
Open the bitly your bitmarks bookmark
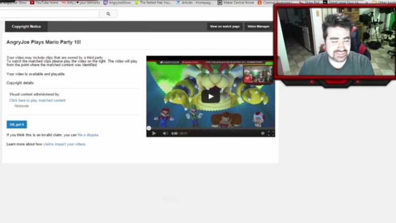tap(81, 3)
